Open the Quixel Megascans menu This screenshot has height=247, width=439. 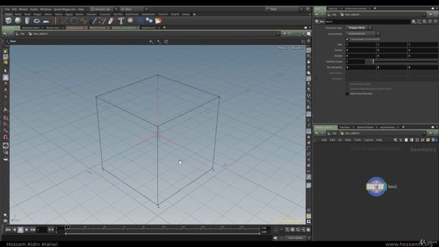coord(64,9)
